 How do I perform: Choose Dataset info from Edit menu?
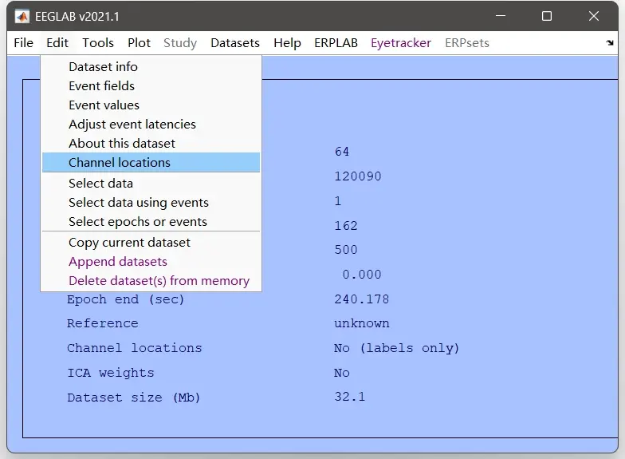pyautogui.click(x=151, y=67)
